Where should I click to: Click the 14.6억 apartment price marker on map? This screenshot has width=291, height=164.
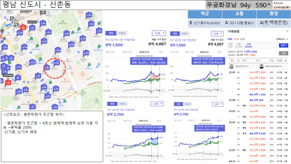click(58, 50)
